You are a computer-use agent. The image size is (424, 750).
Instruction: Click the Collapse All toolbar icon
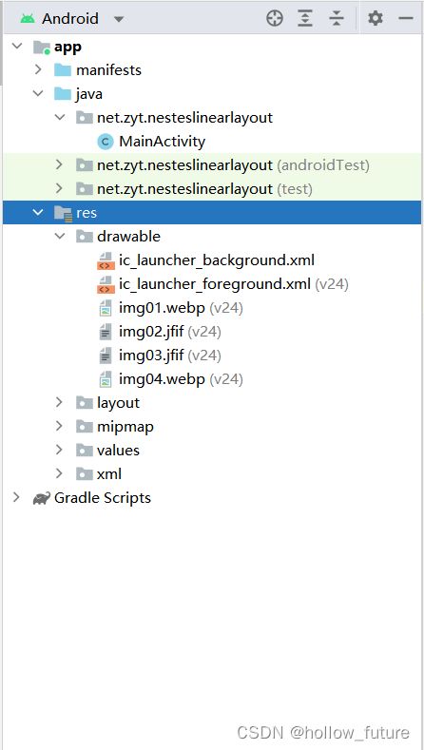click(x=337, y=19)
